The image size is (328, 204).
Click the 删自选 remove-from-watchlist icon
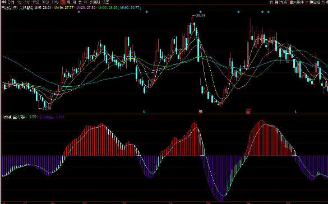(315, 2)
